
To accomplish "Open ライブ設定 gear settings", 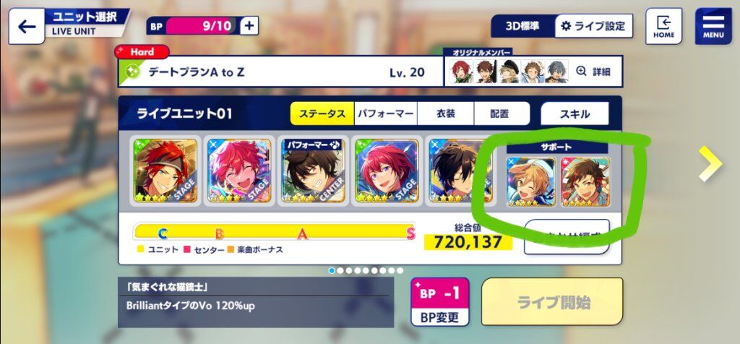I will (x=593, y=26).
